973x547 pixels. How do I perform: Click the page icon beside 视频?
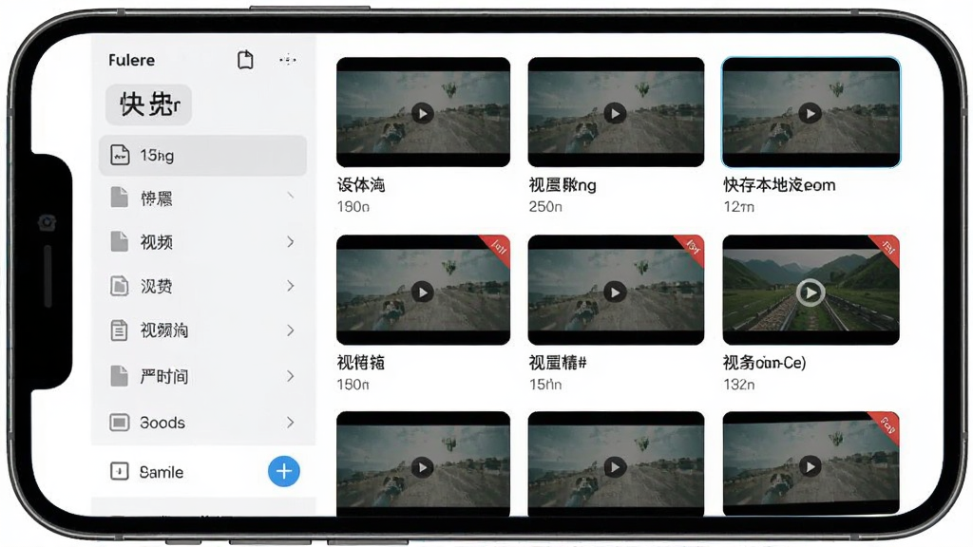point(119,241)
